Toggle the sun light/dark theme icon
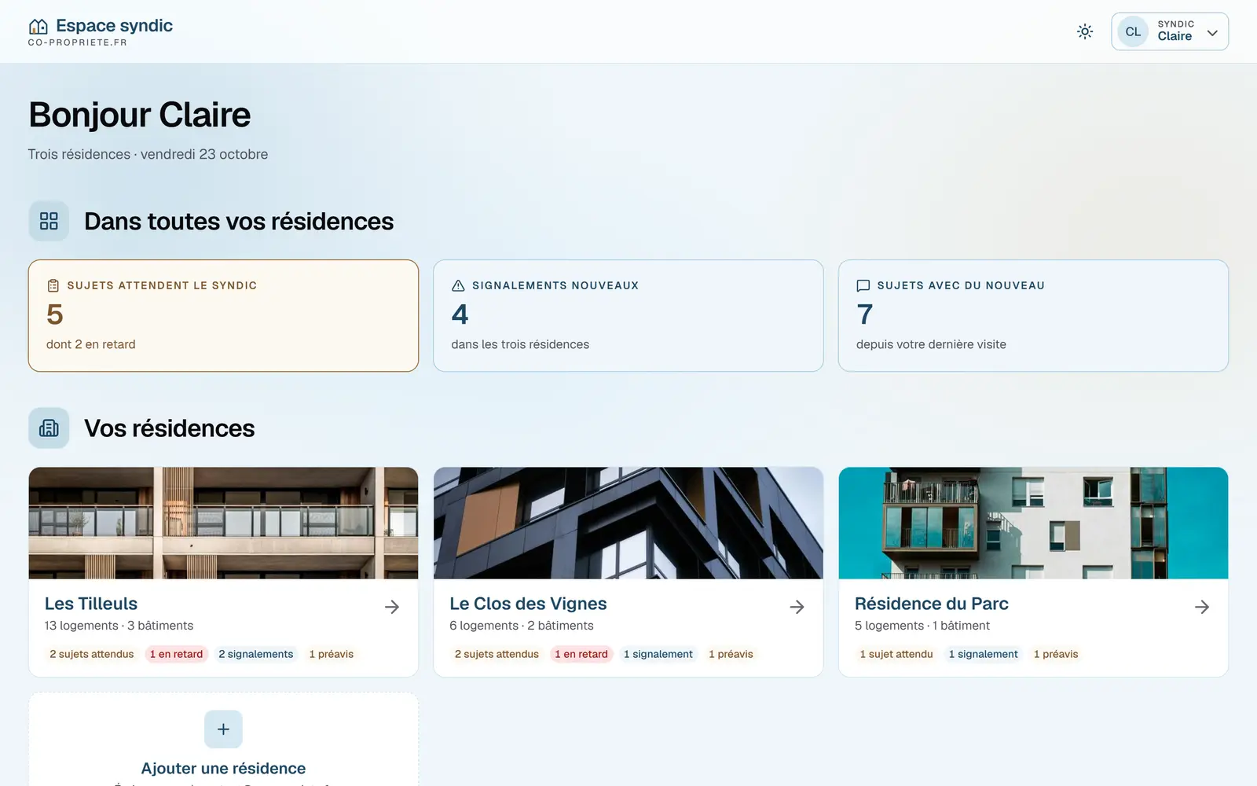 [1085, 31]
